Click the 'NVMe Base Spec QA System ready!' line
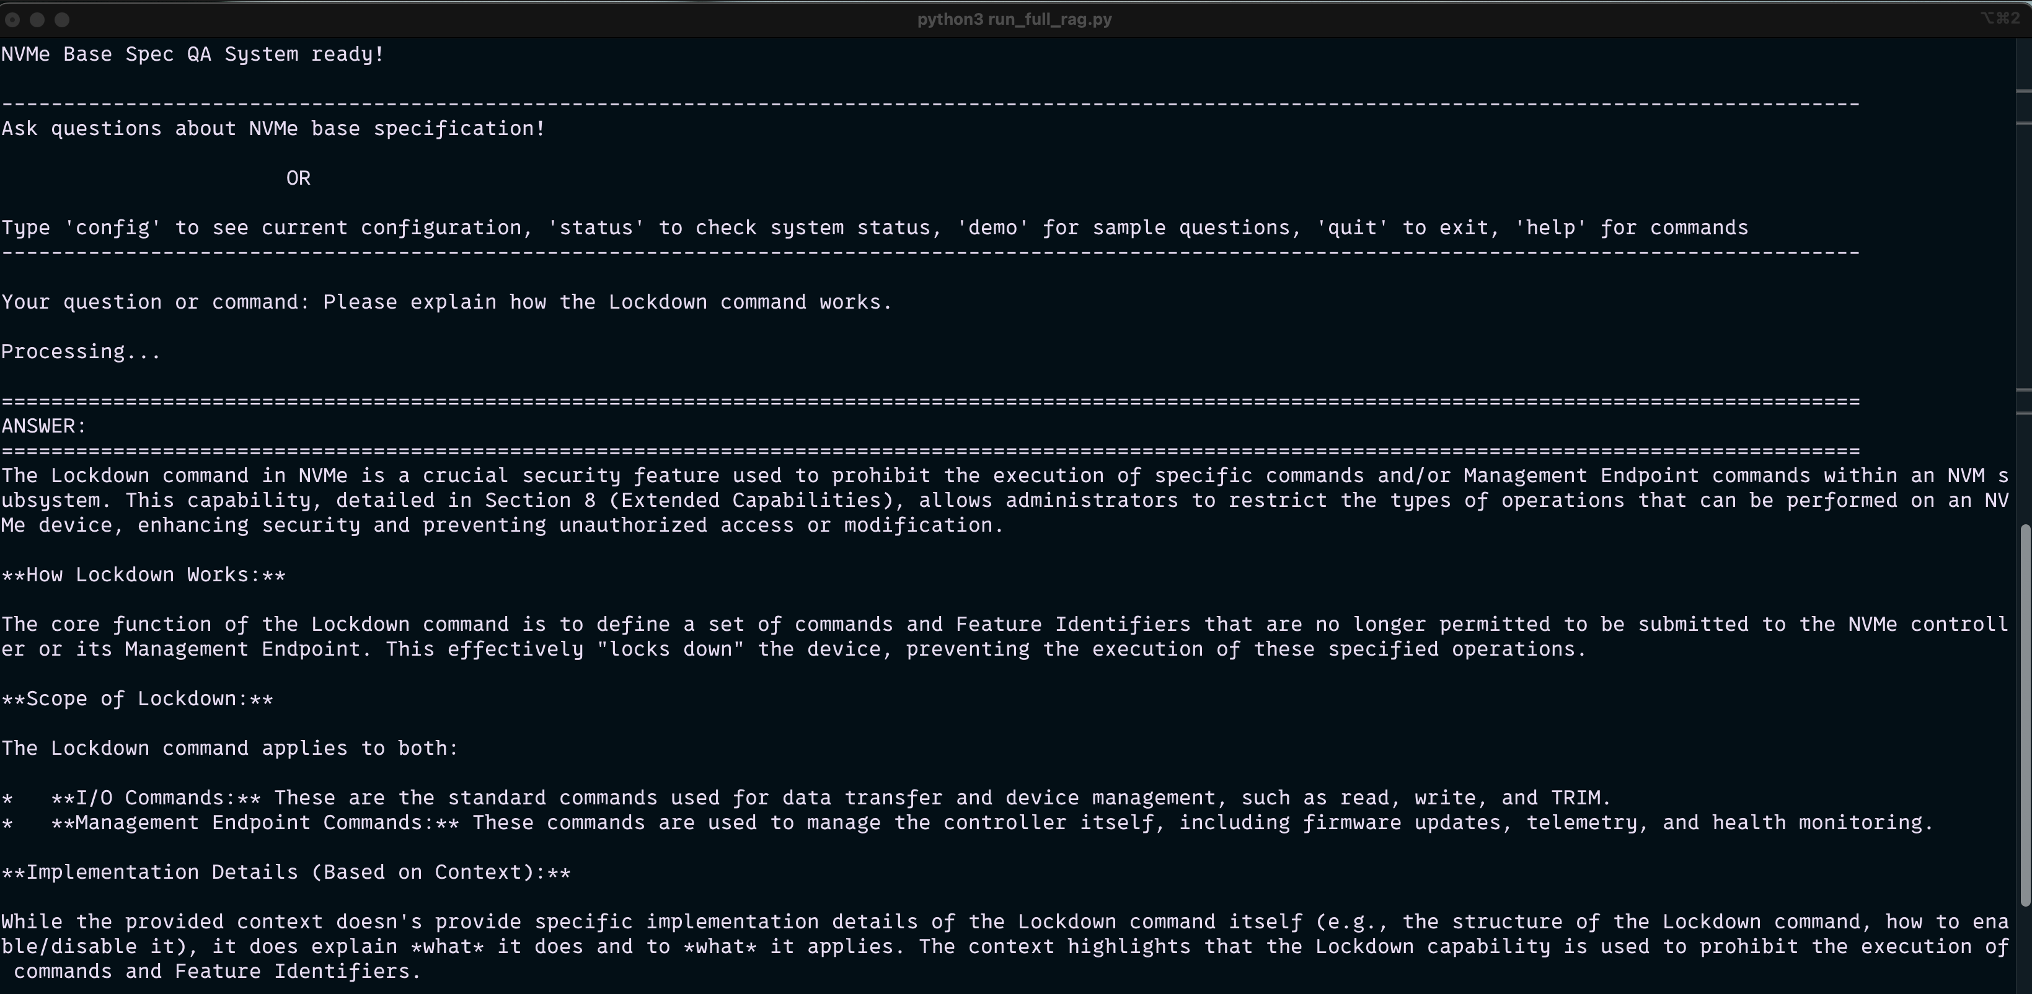Viewport: 2032px width, 994px height. (192, 55)
